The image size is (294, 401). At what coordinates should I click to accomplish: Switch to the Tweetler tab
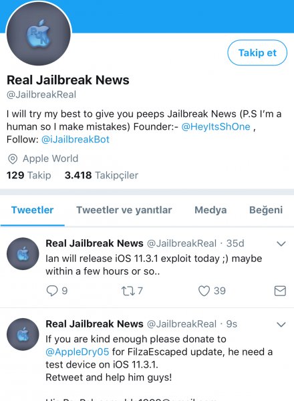[x=33, y=210]
